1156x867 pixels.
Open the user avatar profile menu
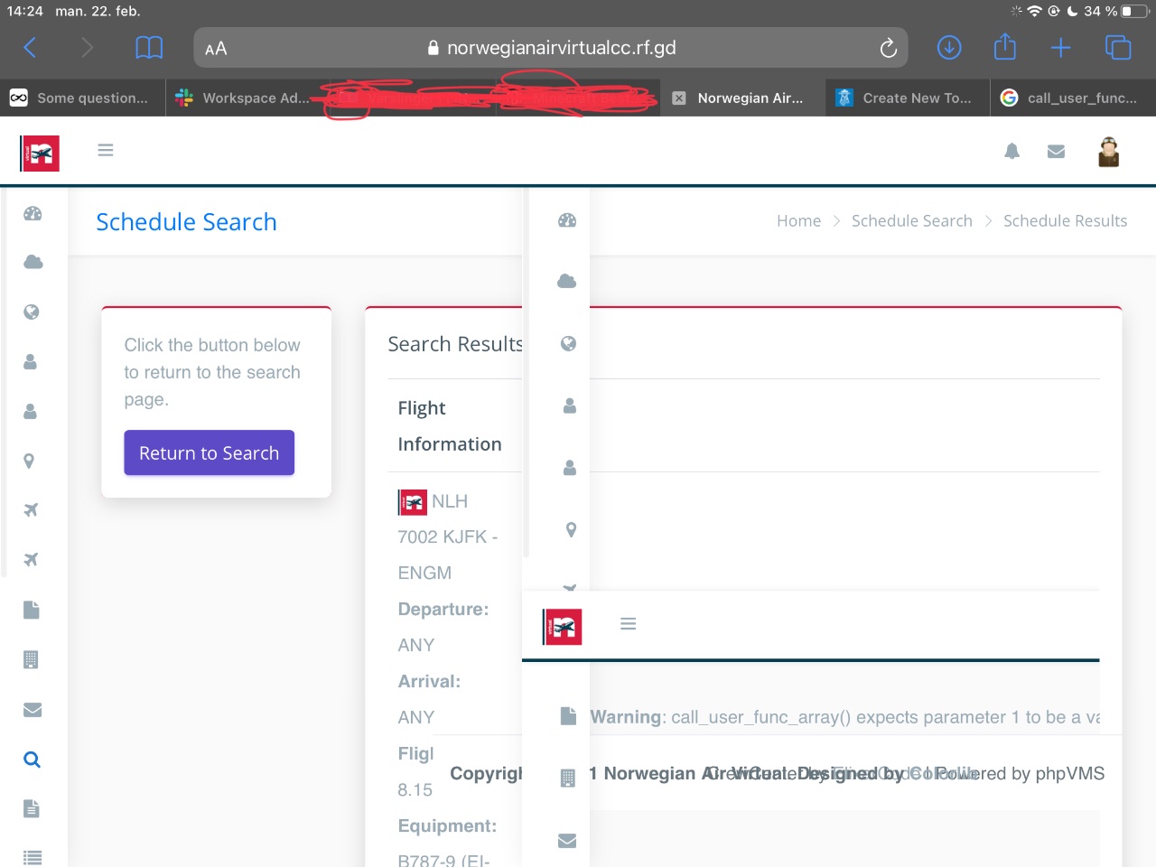1108,152
